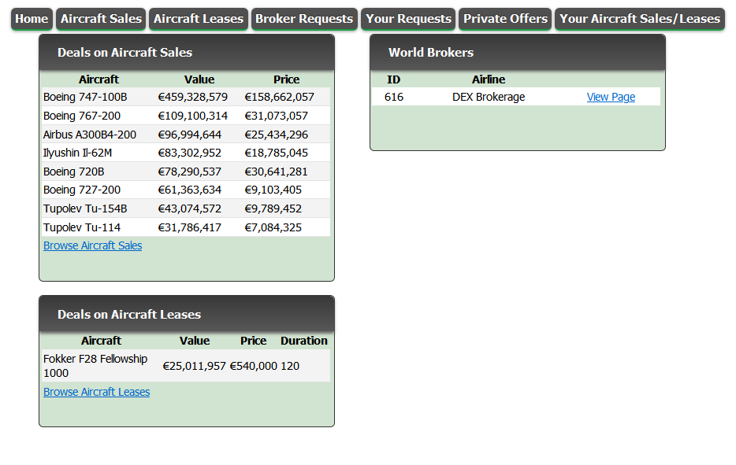Select the Boeing 767-200 deal row

click(x=82, y=116)
